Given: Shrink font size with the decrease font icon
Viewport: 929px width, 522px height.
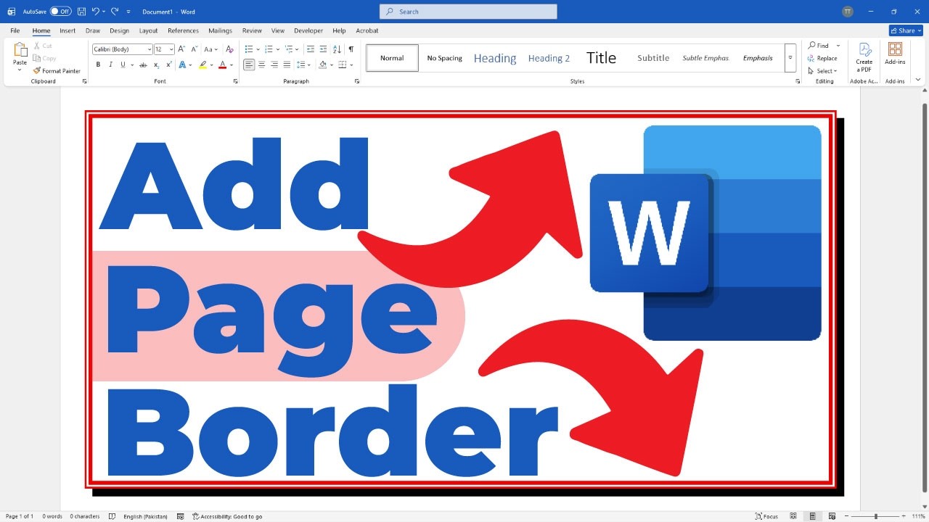Looking at the screenshot, I should click(192, 49).
